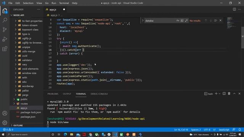Change indentation via Spaces: 2
The height and width of the screenshot is (137, 244).
pos(196,129)
